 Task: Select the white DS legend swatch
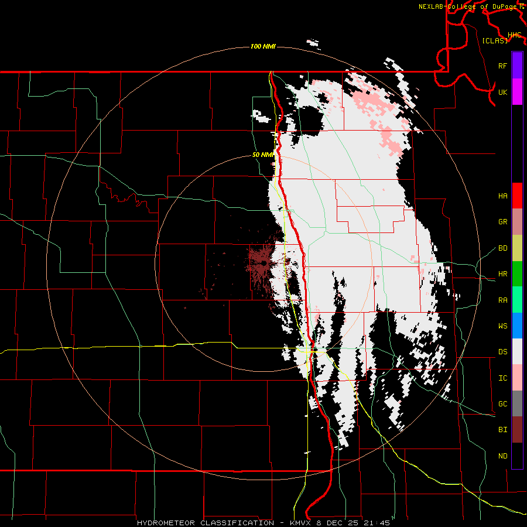click(x=517, y=351)
